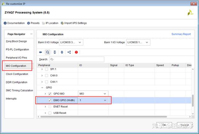Go to Interrupts page
Image resolution: width=199 pixels, height=134 pixels.
(11, 99)
